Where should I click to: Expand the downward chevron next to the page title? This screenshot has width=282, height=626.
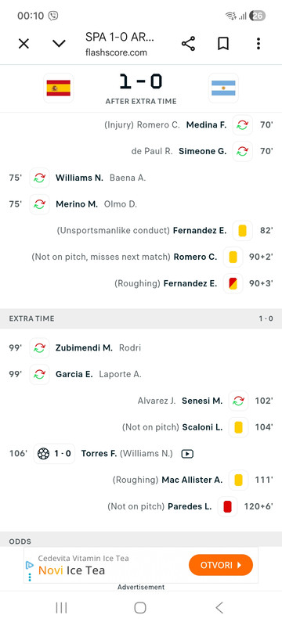59,44
